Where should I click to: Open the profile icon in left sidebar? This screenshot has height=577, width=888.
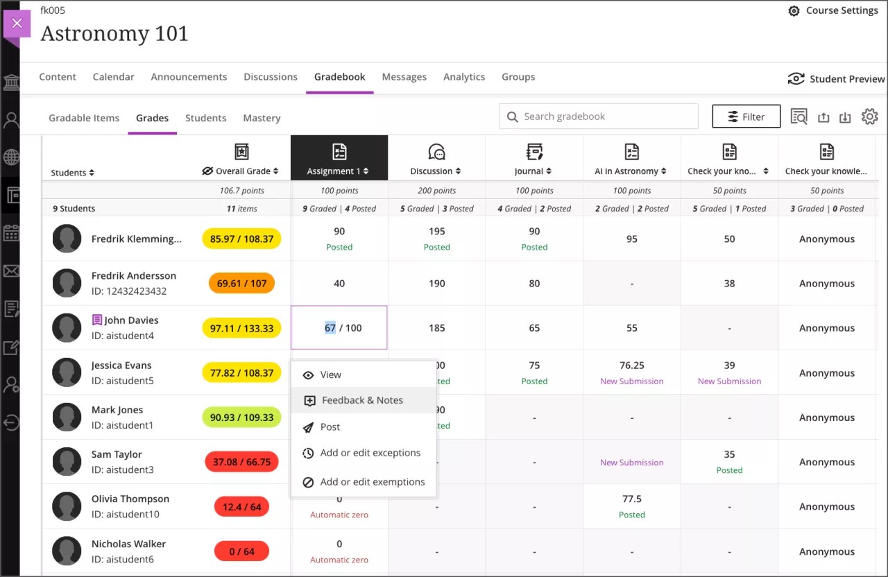(10, 119)
